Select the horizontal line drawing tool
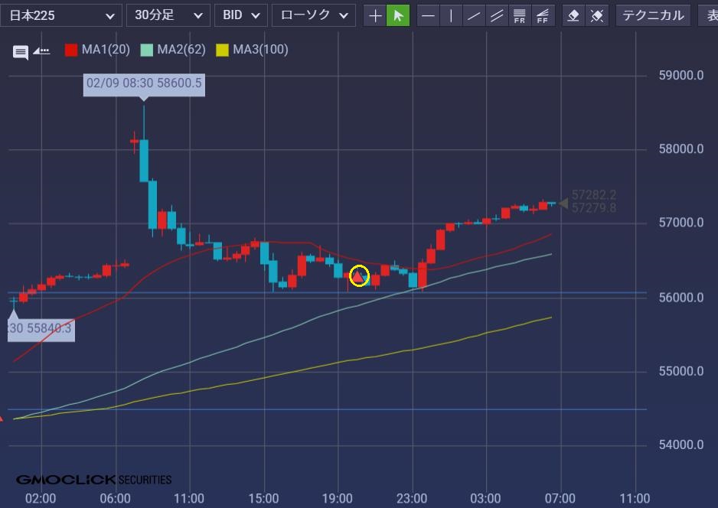The width and height of the screenshot is (718, 508). coord(429,15)
